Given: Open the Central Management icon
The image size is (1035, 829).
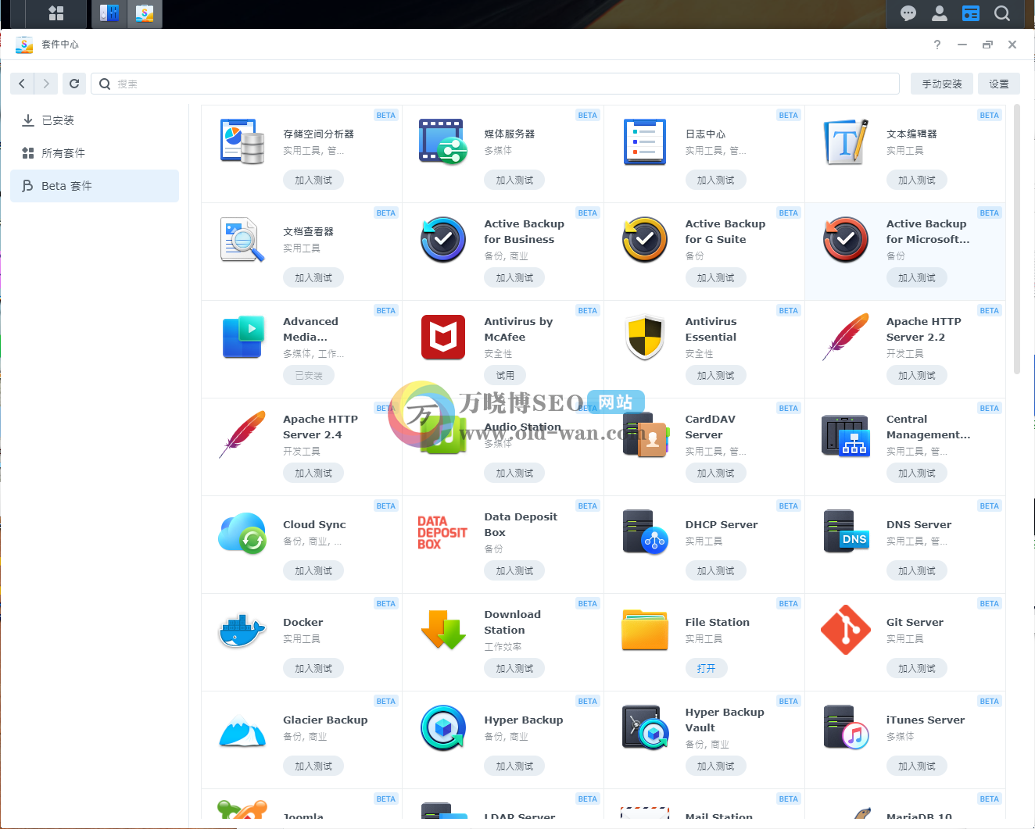Looking at the screenshot, I should pos(846,434).
